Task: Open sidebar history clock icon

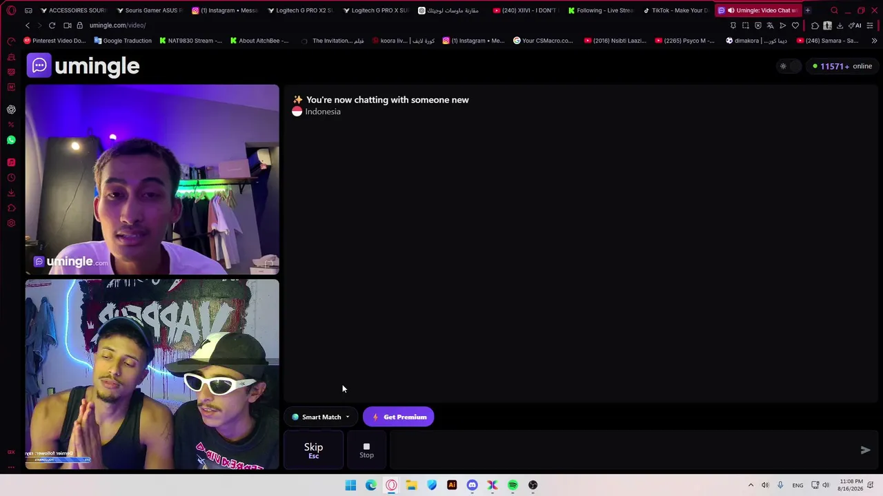Action: pos(11,178)
